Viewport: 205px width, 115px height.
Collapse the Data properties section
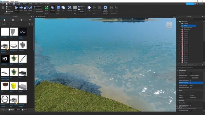pos(178,90)
